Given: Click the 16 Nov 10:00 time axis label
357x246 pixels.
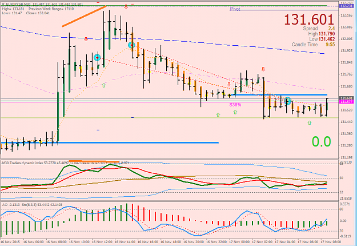Looking at the screenshot, I should (x=79, y=241).
